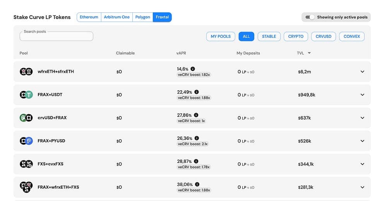This screenshot has width=387, height=201.
Task: Open vAPR info icon next to 27,86%
Action: tap(196, 115)
